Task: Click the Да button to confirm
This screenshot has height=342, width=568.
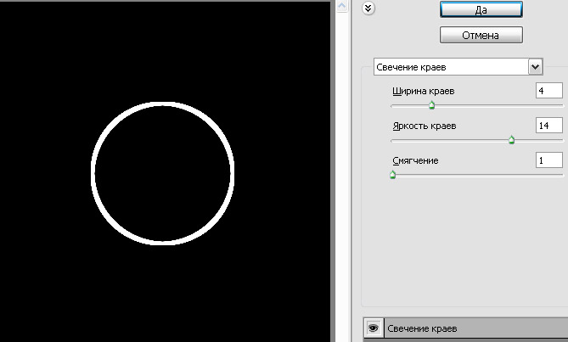Action: point(481,8)
